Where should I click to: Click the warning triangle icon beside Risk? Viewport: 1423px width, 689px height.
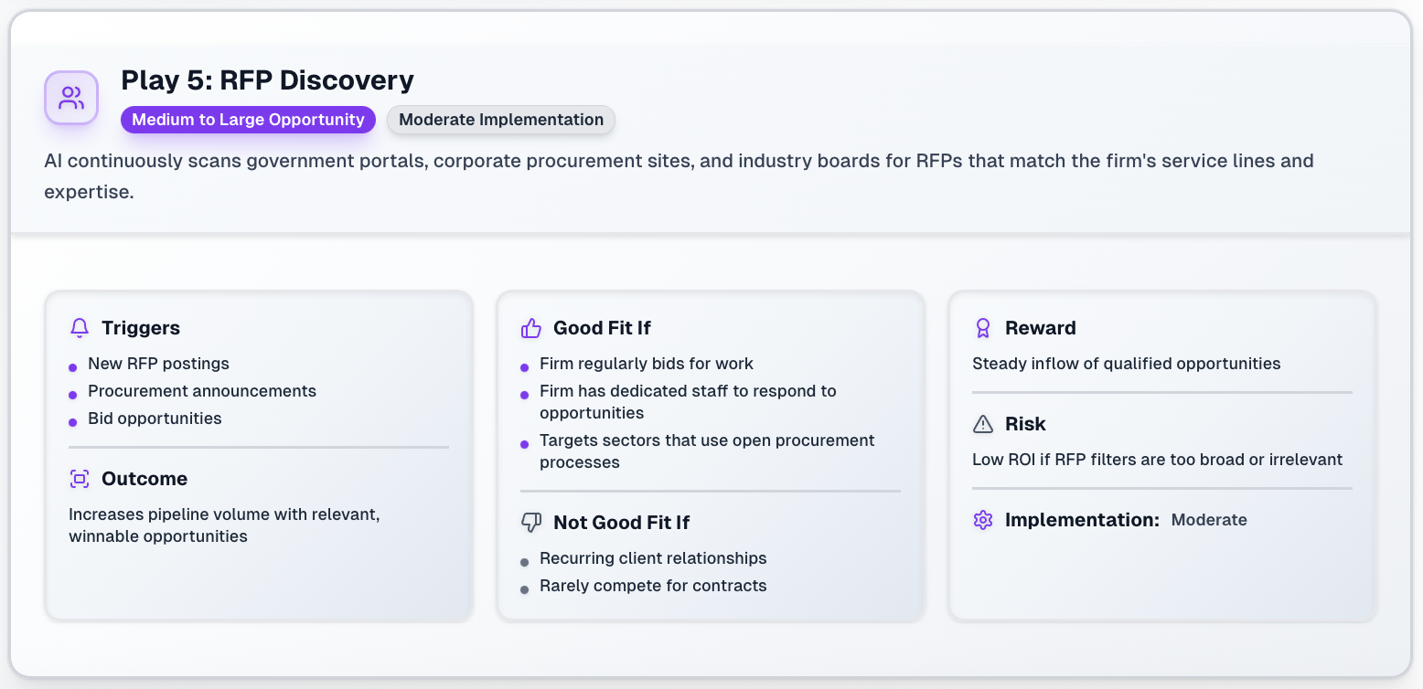point(983,424)
